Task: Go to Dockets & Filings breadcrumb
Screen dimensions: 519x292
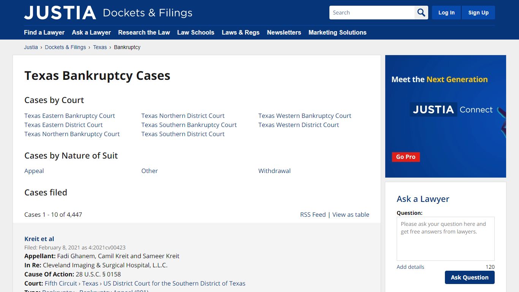Action: tap(65, 47)
